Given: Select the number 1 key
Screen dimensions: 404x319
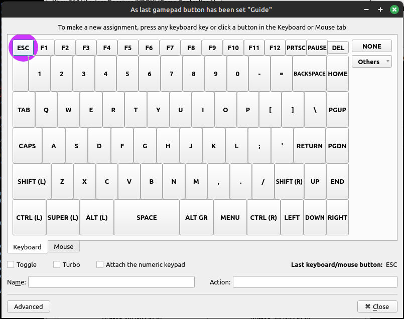Looking at the screenshot, I should 40,74.
